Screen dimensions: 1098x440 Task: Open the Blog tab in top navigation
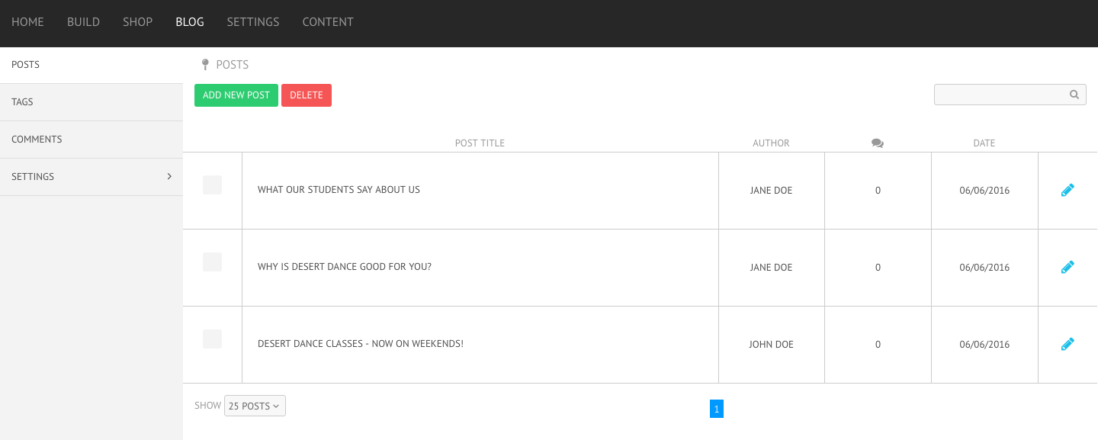[x=190, y=22]
